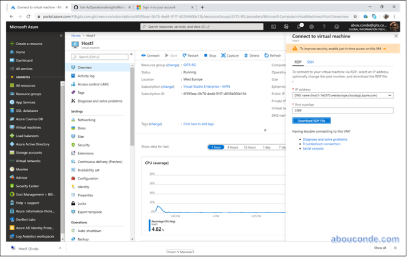Screen dimensions: 408x257
Task: Collapse the left portal sidebar chevron
Action: pyautogui.click(x=61, y=35)
